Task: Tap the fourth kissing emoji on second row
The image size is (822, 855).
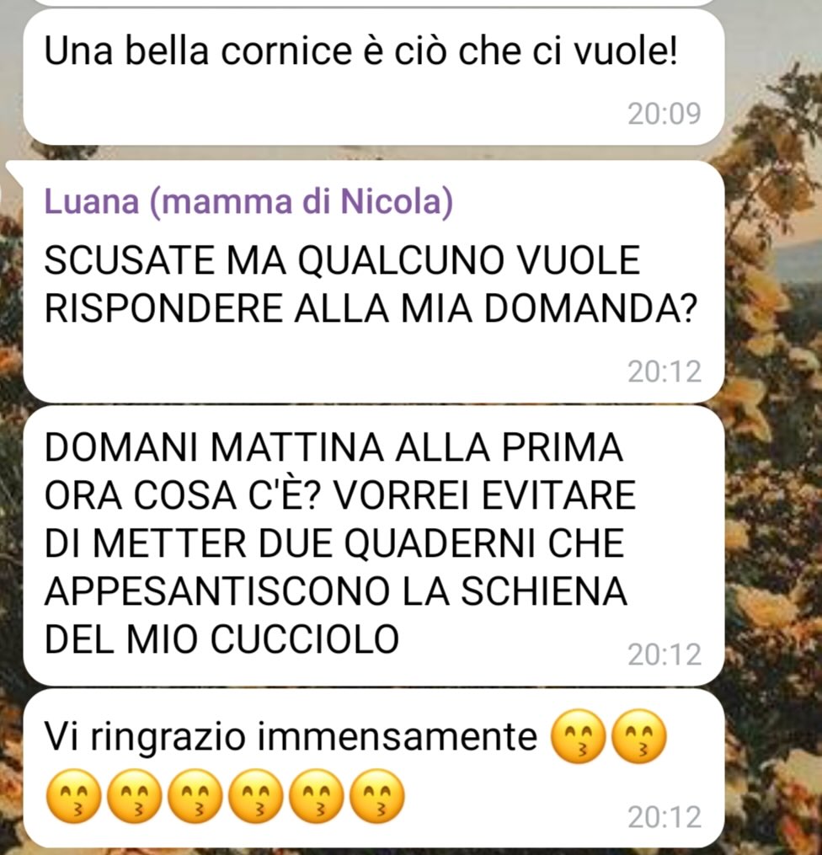Action: point(255,796)
